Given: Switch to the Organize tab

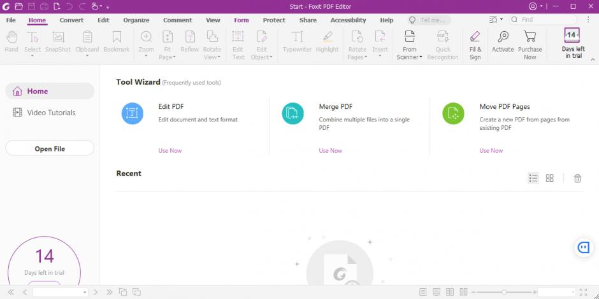Looking at the screenshot, I should click(x=136, y=20).
